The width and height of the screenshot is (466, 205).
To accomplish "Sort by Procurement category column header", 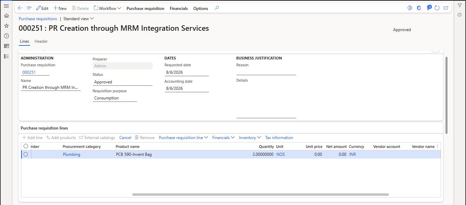I will [81, 147].
